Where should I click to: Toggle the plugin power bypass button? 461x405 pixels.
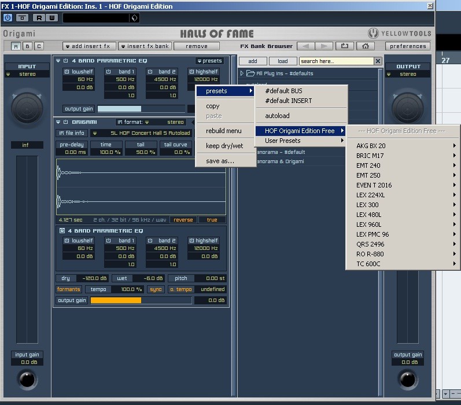8,18
